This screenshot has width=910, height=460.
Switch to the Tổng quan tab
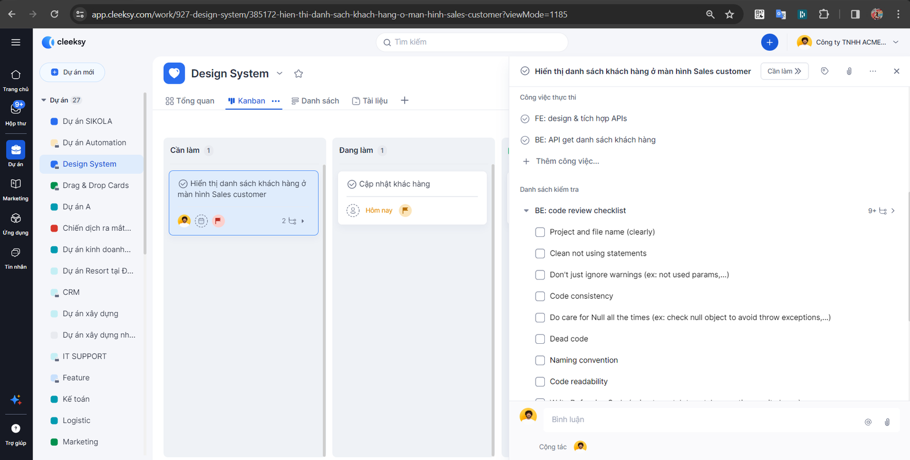click(190, 101)
